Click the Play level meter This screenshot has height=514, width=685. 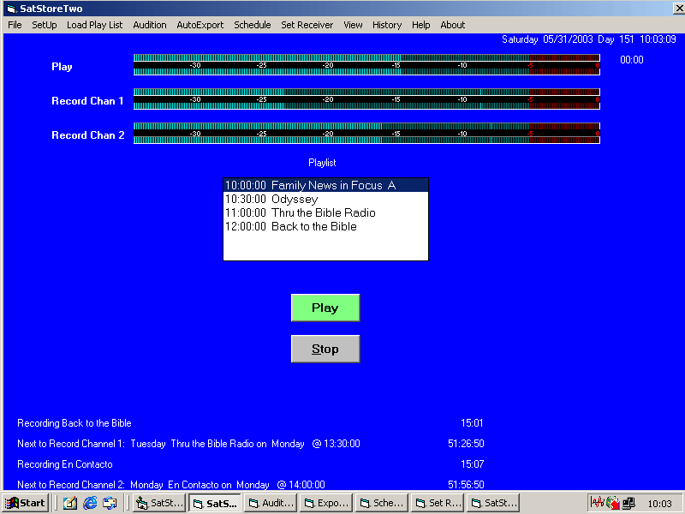coord(366,65)
